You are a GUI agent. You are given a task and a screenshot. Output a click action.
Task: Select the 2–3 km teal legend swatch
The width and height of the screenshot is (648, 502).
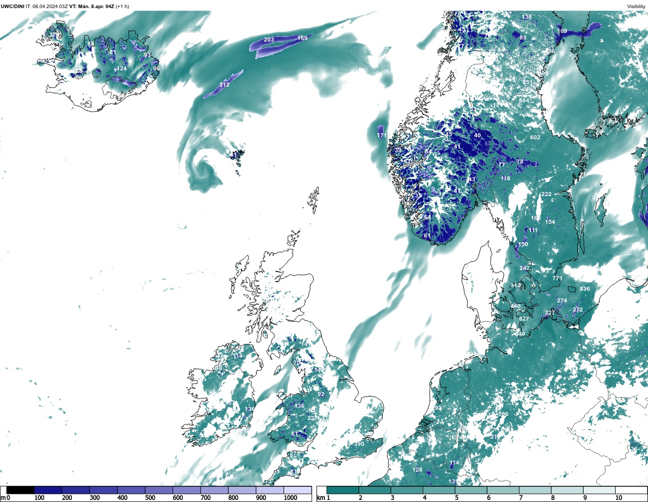tap(375, 490)
